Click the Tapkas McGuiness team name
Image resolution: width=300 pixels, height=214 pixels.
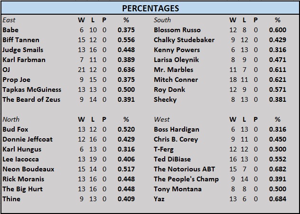(x=32, y=89)
